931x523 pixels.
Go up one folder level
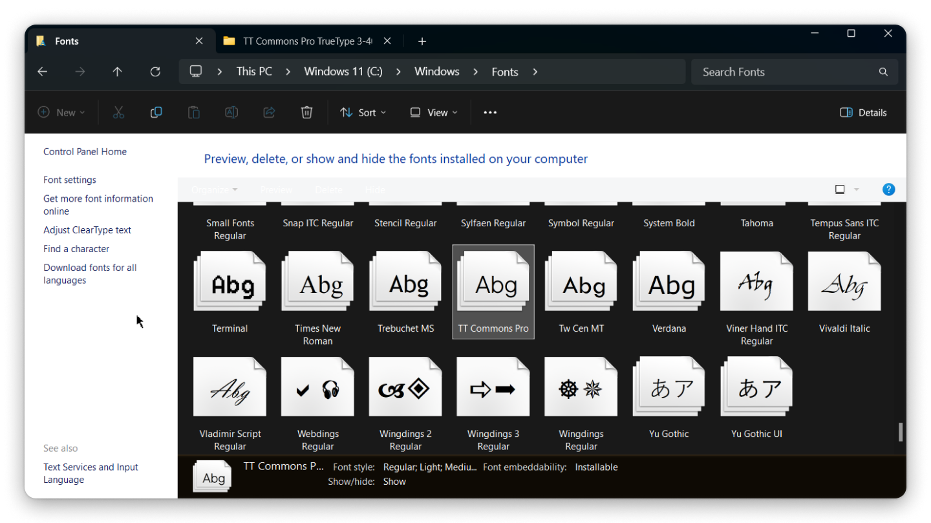coord(117,72)
